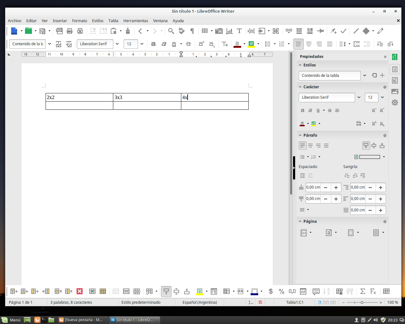The height and width of the screenshot is (324, 405).
Task: Open font name dropdown in toolbar
Action: [x=117, y=44]
